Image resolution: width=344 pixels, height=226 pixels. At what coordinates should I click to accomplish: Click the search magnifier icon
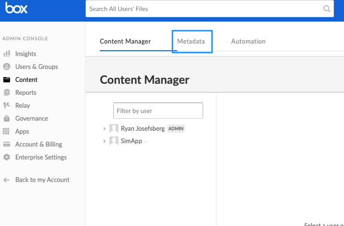coord(327,9)
